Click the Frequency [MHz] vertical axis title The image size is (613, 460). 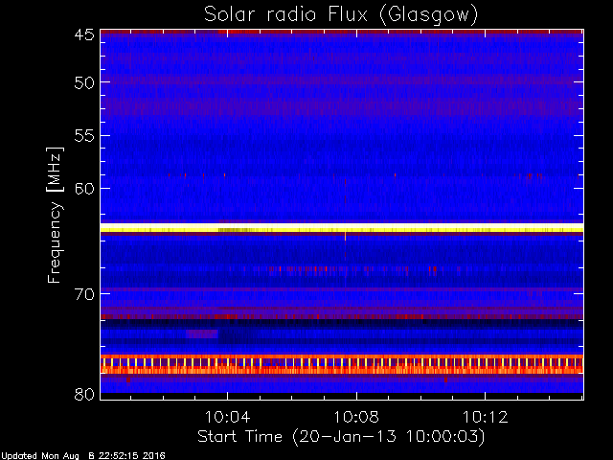(55, 215)
